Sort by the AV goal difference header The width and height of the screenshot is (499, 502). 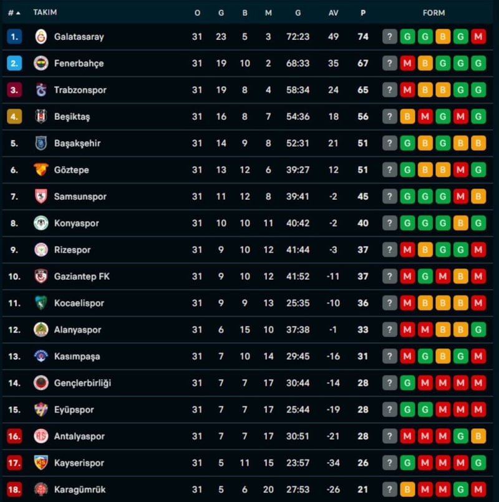(333, 12)
